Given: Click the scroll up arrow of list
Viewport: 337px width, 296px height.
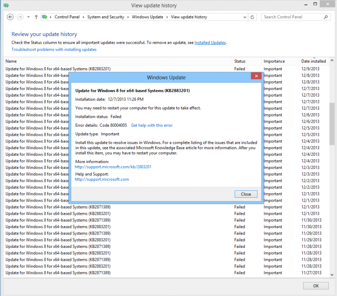Looking at the screenshot, I should click(332, 60).
